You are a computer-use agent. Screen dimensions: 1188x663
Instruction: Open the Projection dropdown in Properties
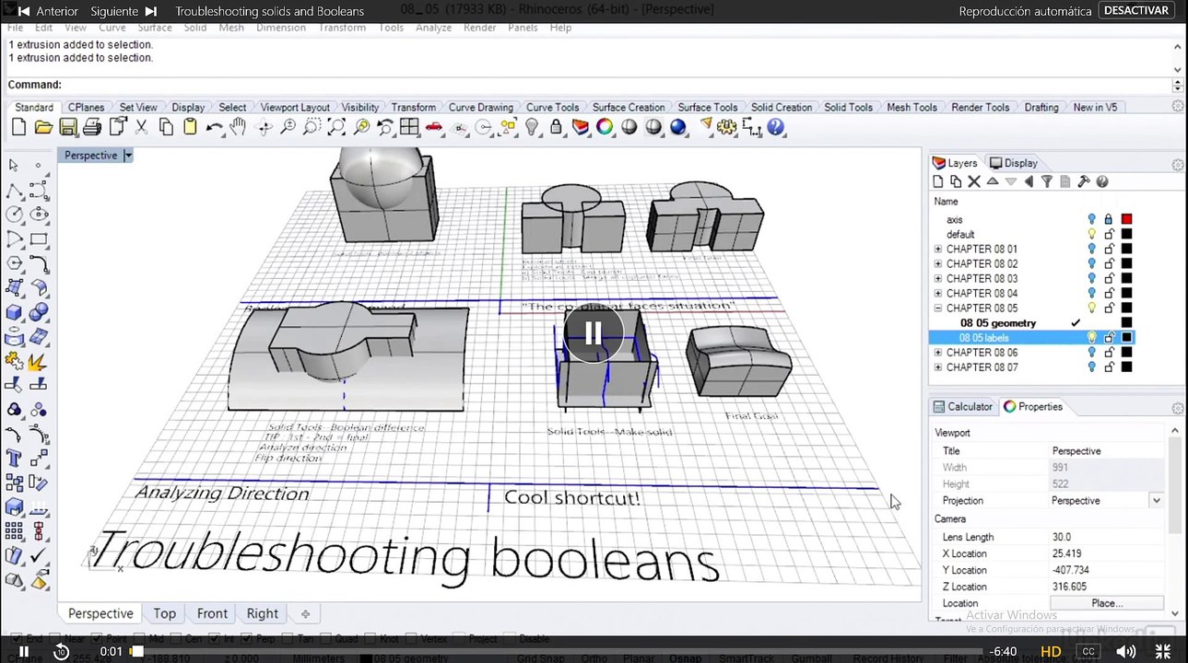tap(1156, 501)
